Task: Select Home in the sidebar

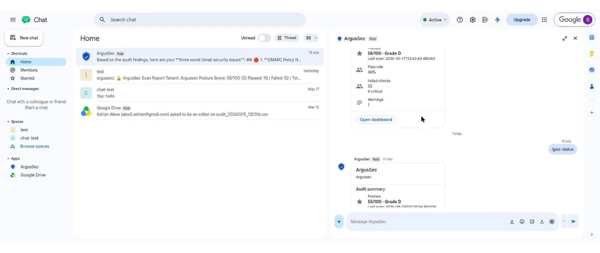Action: (36, 62)
